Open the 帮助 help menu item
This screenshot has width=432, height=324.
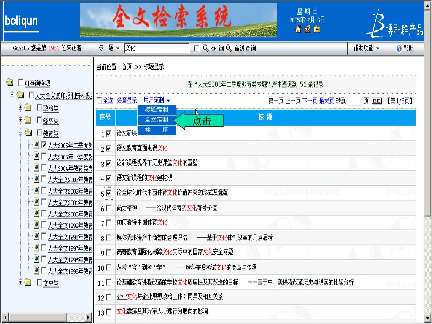pos(405,49)
